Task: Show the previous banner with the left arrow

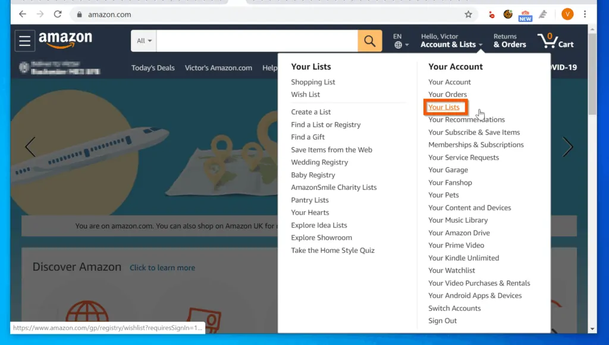Action: pyautogui.click(x=30, y=147)
